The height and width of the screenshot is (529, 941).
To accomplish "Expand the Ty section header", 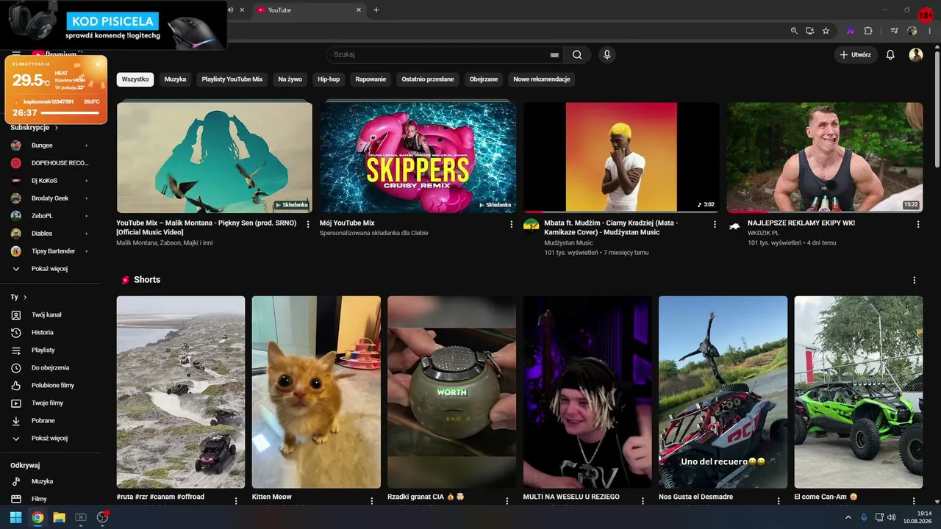I will (19, 297).
